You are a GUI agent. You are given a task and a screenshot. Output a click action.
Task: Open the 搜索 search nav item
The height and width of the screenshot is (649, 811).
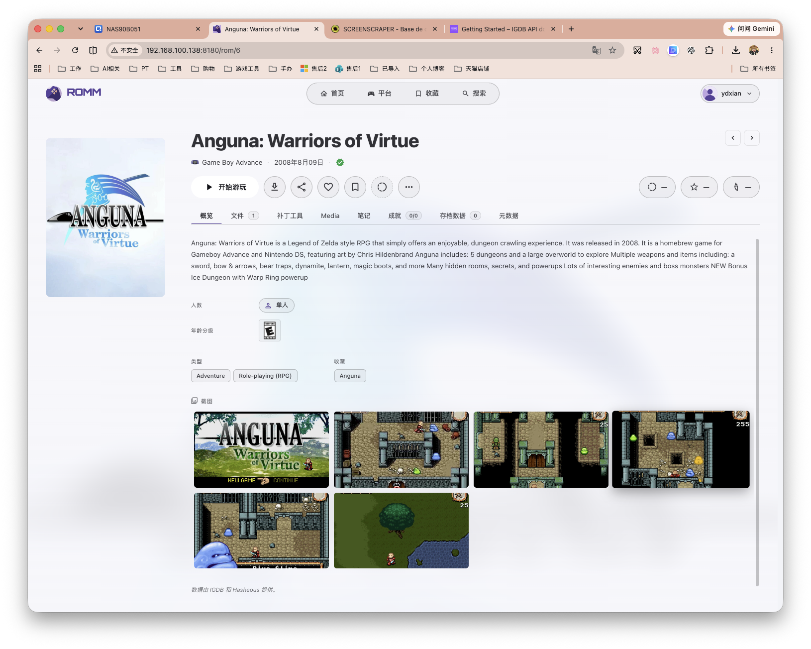point(474,94)
